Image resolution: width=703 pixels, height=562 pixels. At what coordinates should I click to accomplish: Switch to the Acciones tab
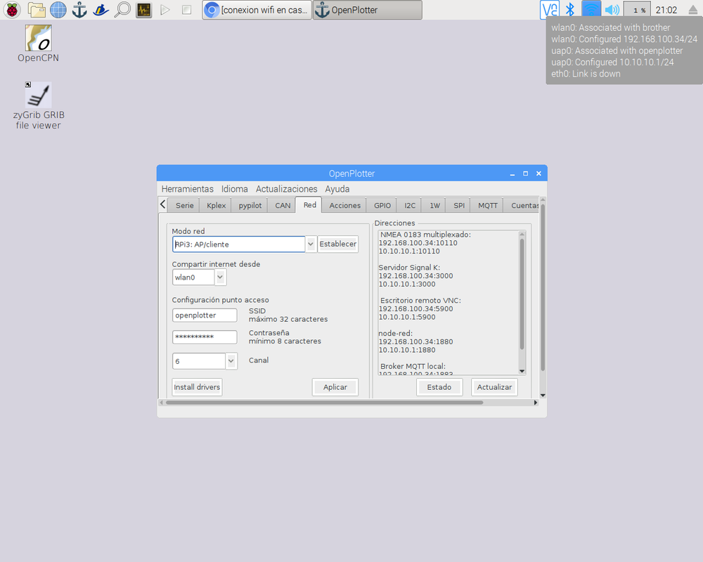(x=344, y=205)
